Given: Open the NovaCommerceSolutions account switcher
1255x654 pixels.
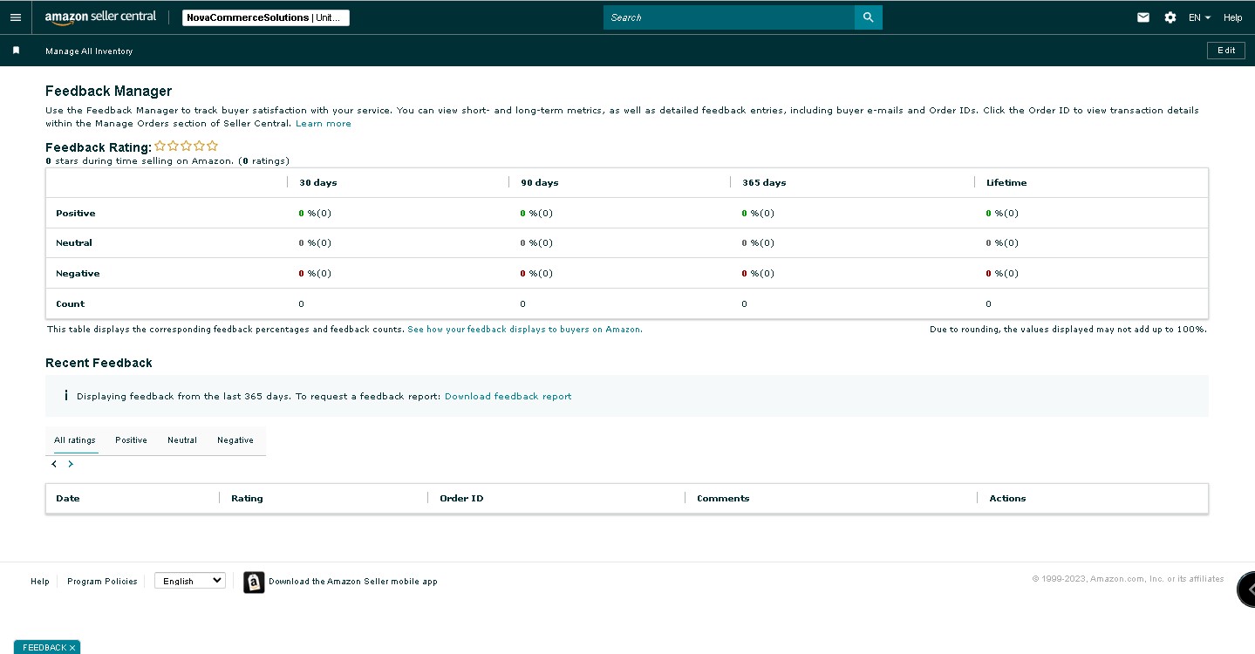Looking at the screenshot, I should 266,17.
